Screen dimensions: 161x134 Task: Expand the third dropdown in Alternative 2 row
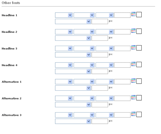point(105,98)
